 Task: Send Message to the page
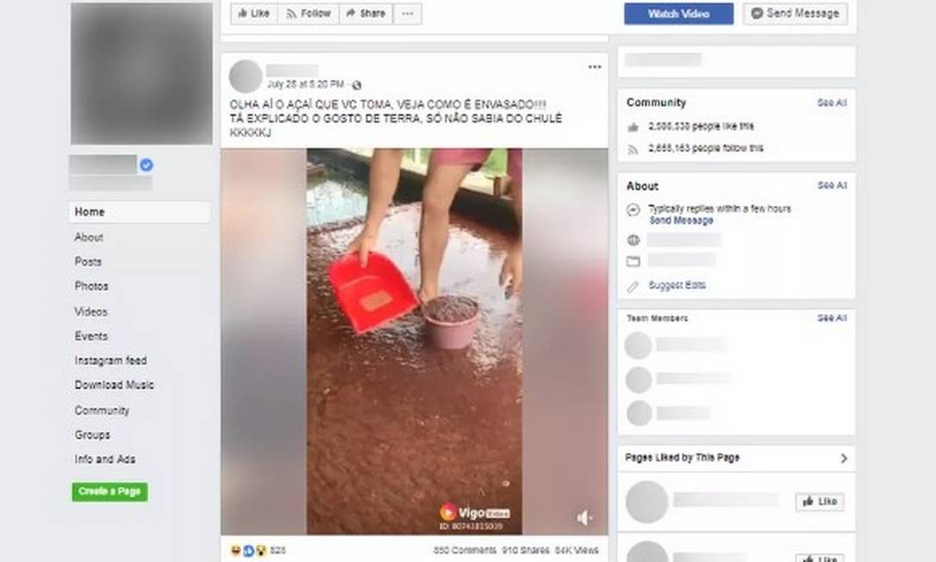pyautogui.click(x=796, y=14)
